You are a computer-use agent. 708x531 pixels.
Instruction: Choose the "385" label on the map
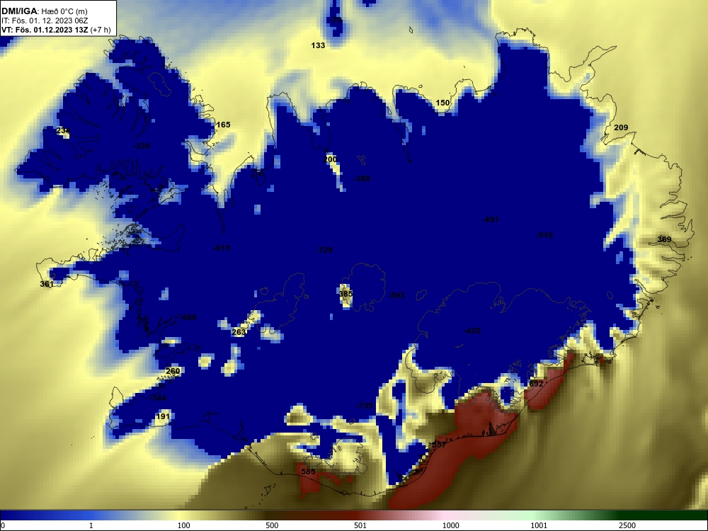(x=346, y=294)
